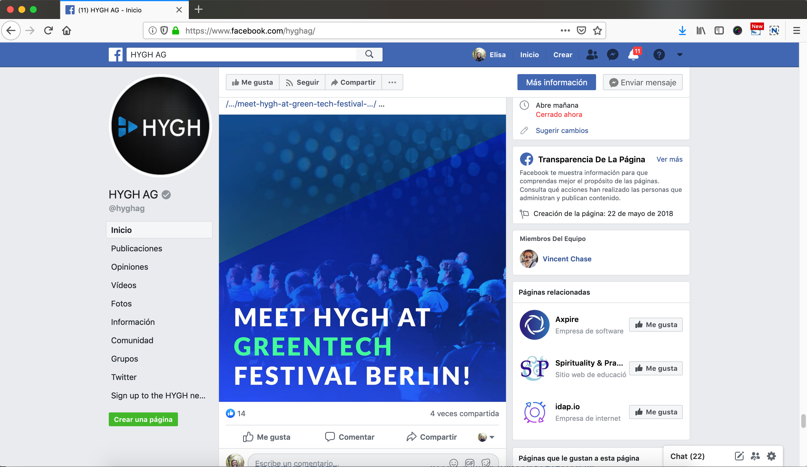The image size is (807, 467).
Task: Click the new message compose icon in chat bar
Action: coord(740,456)
